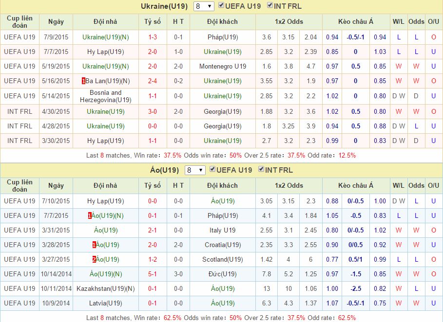443x322 pixels.
Task: Click the 5/19/2015 date cell
Action: 56,67
